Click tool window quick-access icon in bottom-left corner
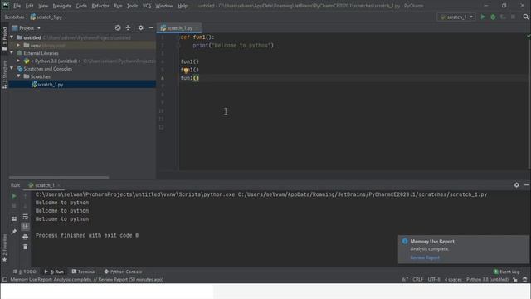 click(x=4, y=280)
